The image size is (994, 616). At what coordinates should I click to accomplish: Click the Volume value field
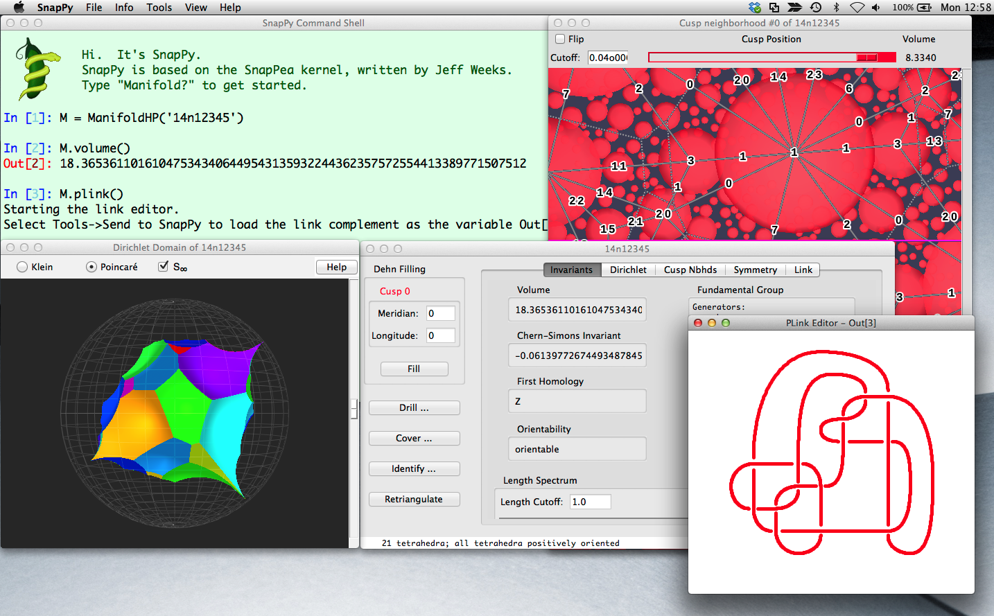click(577, 310)
